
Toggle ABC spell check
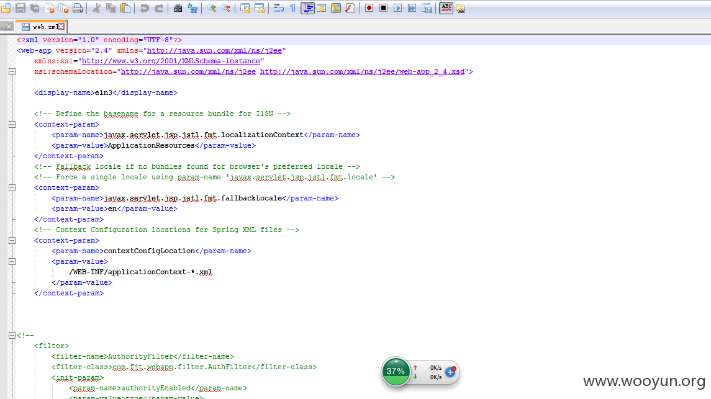(x=446, y=8)
